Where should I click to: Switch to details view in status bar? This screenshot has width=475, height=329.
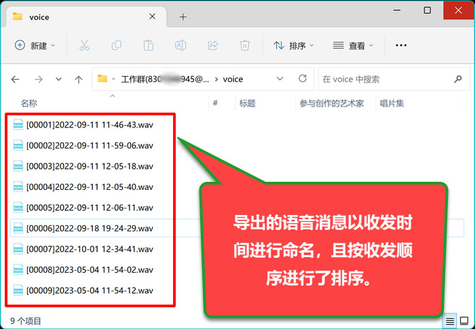[450, 320]
